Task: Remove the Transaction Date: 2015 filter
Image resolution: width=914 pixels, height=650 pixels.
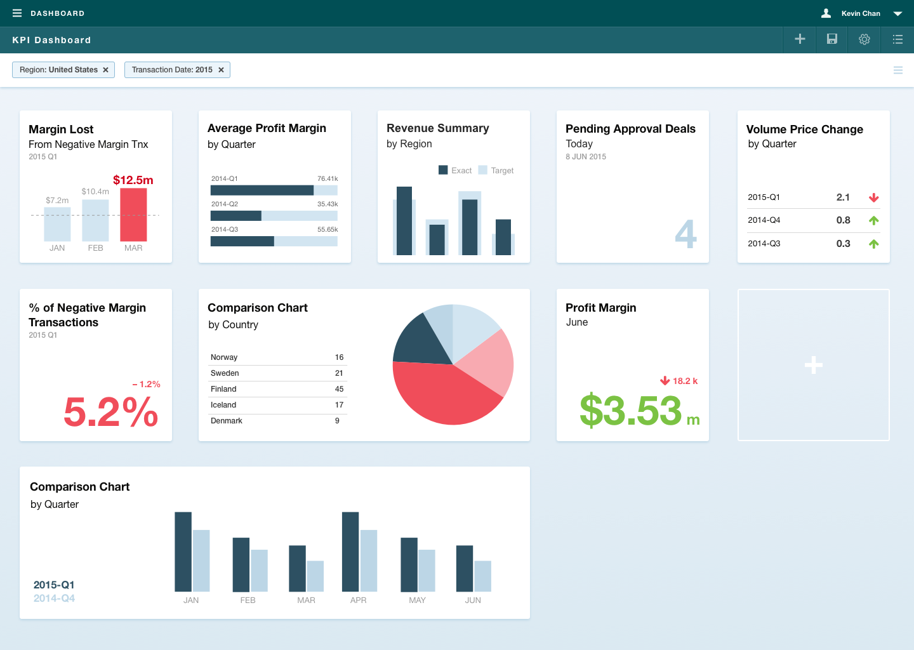Action: pos(221,70)
